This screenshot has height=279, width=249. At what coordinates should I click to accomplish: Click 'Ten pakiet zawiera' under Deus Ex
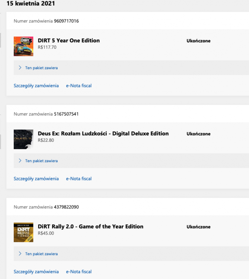[x=41, y=161]
